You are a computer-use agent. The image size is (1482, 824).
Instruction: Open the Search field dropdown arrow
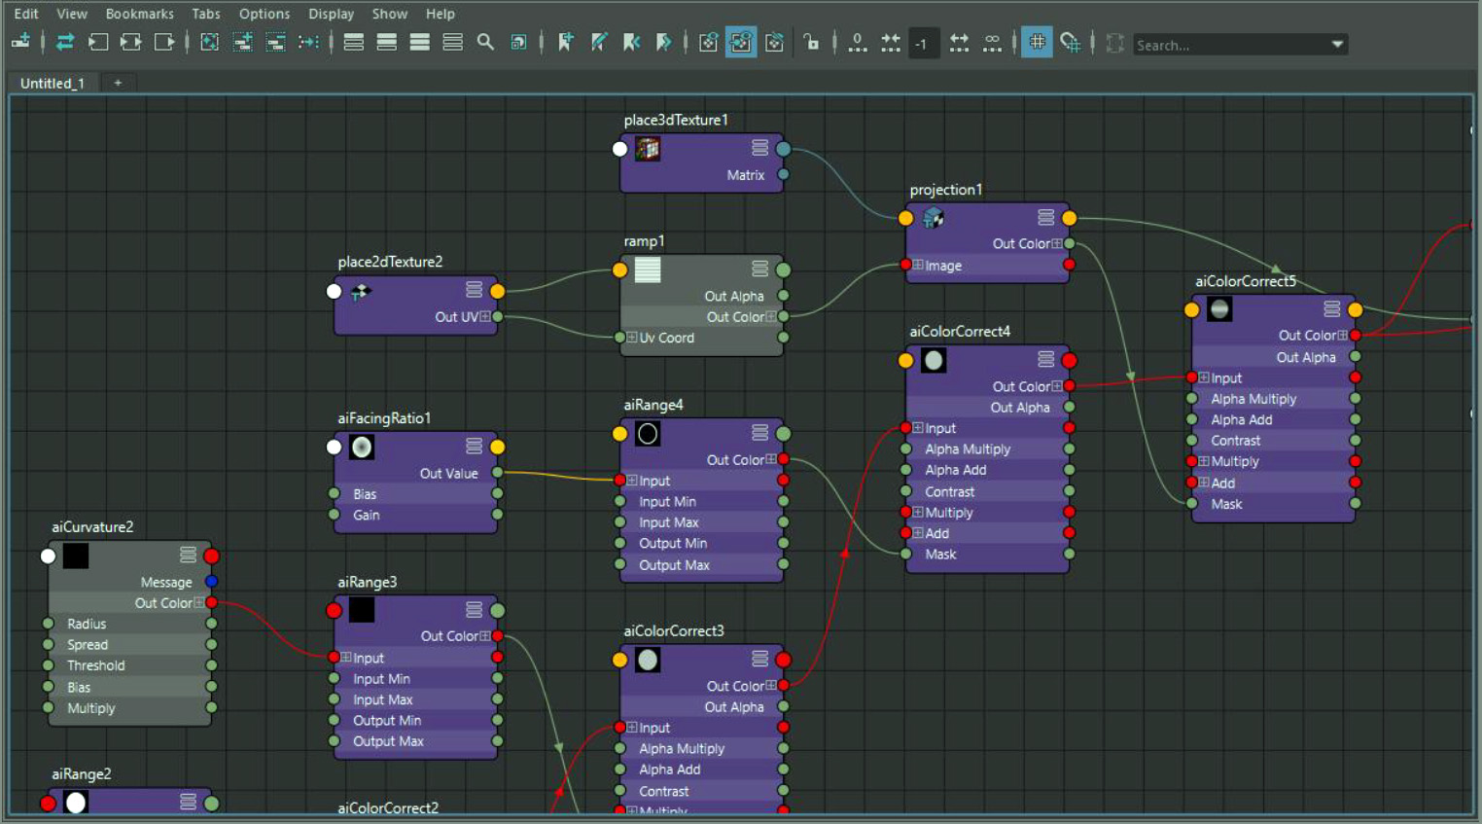point(1337,44)
